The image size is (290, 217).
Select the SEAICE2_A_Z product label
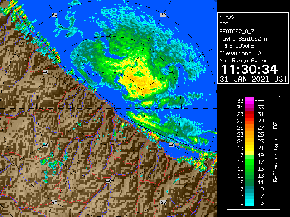(x=237, y=32)
